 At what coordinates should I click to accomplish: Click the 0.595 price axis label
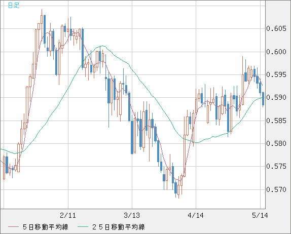(x=276, y=74)
